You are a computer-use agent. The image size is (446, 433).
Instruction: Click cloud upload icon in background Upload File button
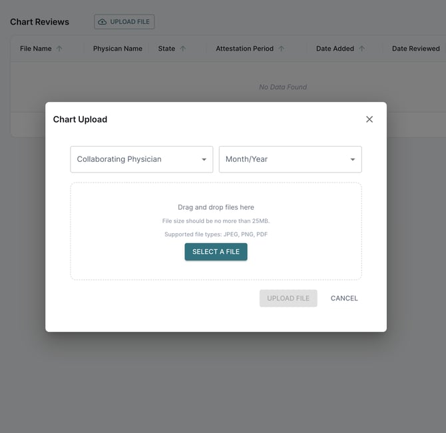point(102,22)
